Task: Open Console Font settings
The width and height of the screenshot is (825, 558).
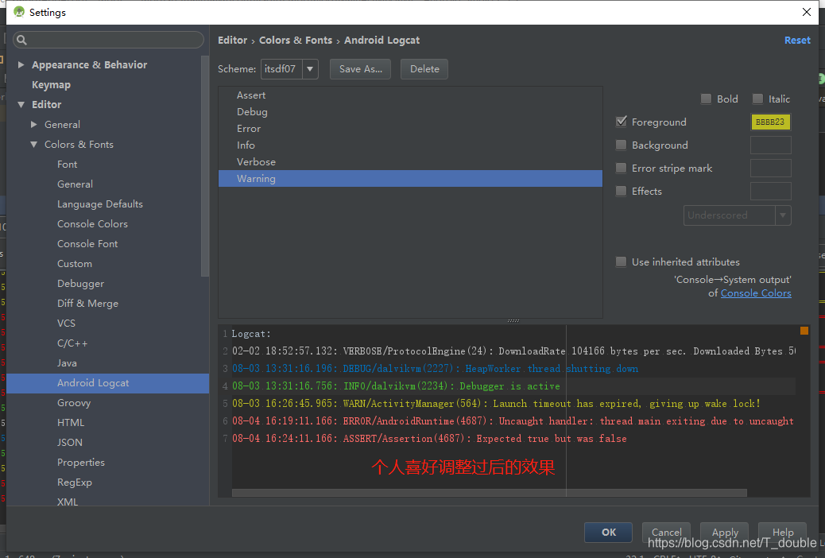Action: [87, 244]
